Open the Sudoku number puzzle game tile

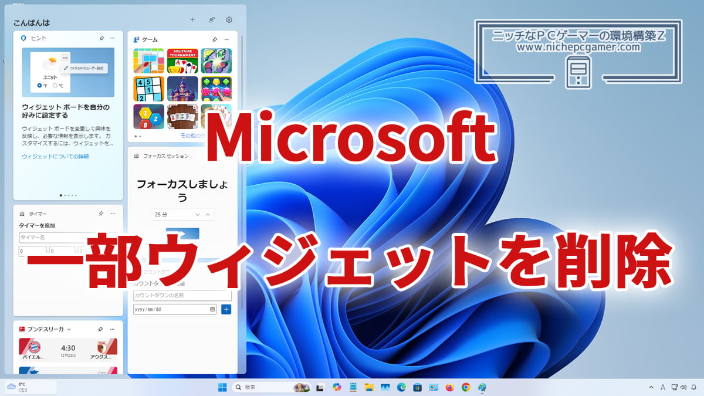point(148,89)
